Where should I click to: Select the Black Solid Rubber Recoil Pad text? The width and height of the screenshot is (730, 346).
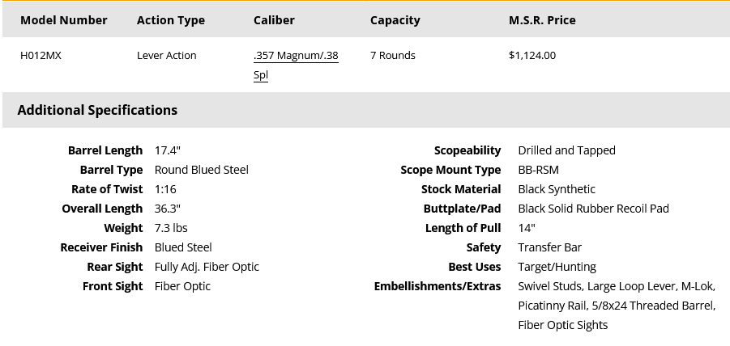tap(594, 209)
